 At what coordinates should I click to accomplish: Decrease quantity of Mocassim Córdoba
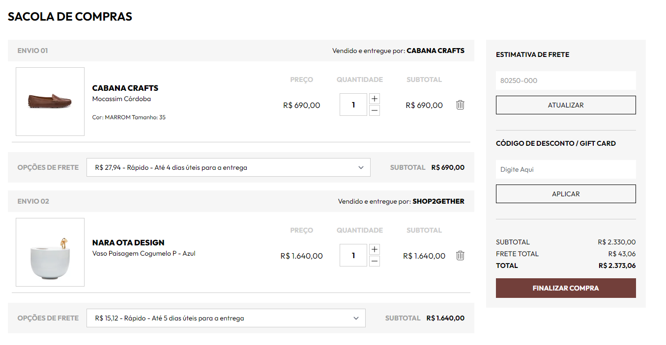point(375,110)
